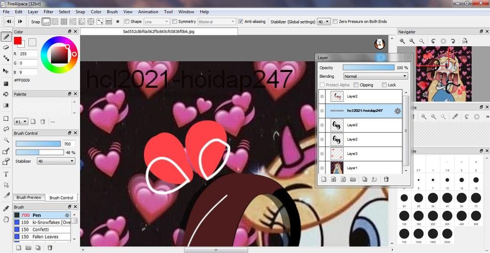The height and width of the screenshot is (253, 490).
Task: Delete layer using Layer panel trash icon
Action: tap(386, 179)
